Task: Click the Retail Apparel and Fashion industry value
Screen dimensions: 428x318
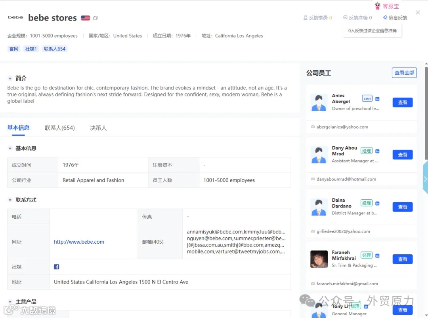Action: pyautogui.click(x=94, y=180)
